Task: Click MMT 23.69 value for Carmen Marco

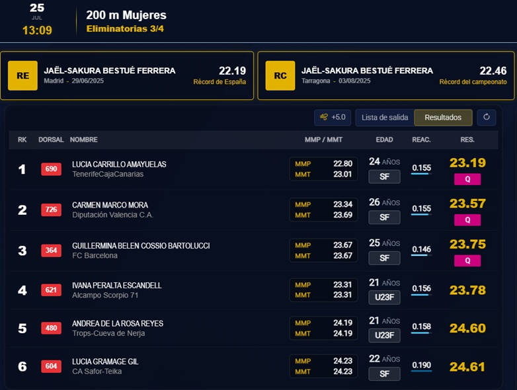Action: coord(342,215)
